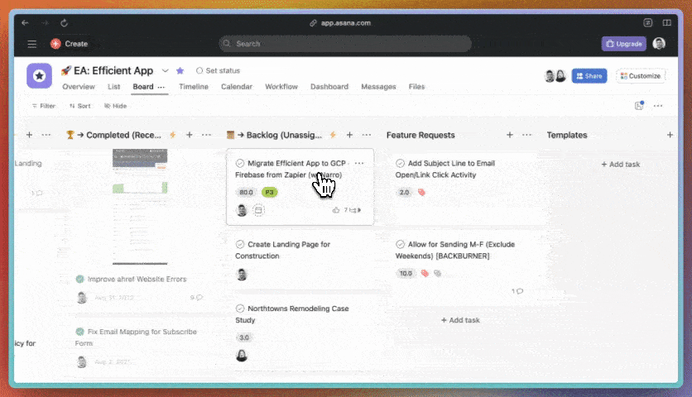This screenshot has height=397, width=692.
Task: Open the user profile avatar menu
Action: 659,44
